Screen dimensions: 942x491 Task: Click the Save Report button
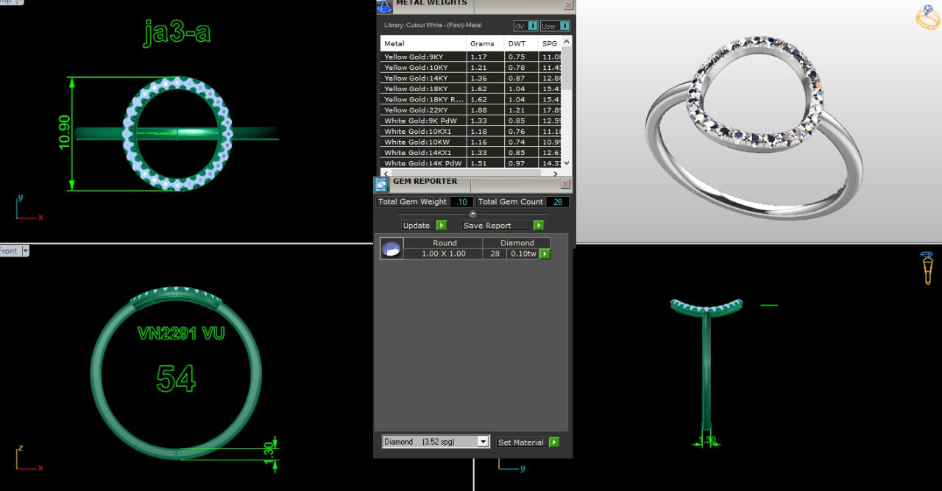(497, 226)
